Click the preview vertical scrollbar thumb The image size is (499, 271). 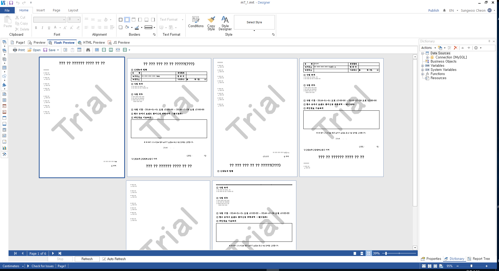click(415, 133)
